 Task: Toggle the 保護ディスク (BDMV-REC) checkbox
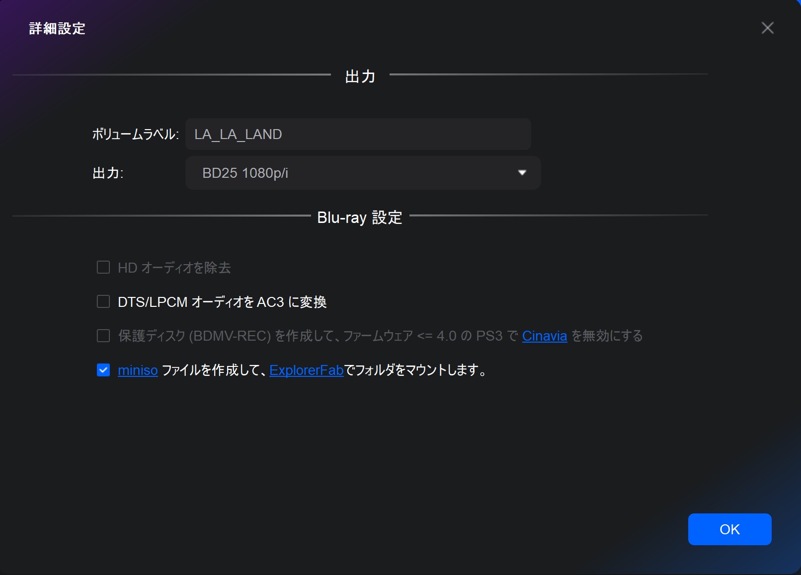103,336
